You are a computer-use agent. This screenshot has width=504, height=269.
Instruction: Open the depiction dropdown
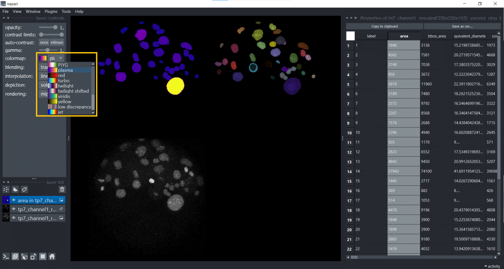[x=43, y=85]
